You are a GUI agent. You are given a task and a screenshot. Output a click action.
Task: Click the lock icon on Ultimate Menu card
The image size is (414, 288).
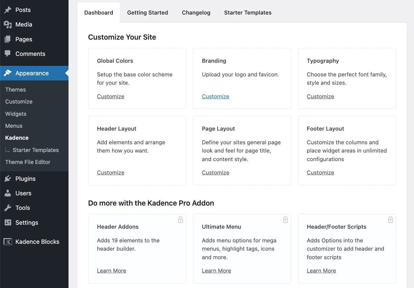pos(286,220)
